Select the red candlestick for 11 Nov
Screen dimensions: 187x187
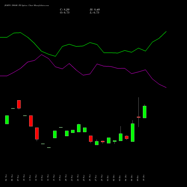coord(31,121)
